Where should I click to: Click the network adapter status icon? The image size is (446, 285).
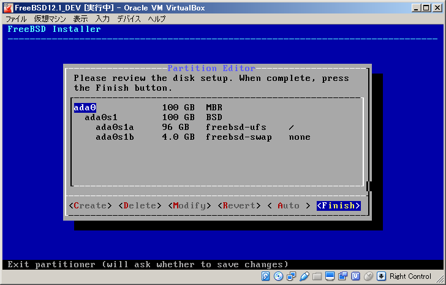coord(291,276)
